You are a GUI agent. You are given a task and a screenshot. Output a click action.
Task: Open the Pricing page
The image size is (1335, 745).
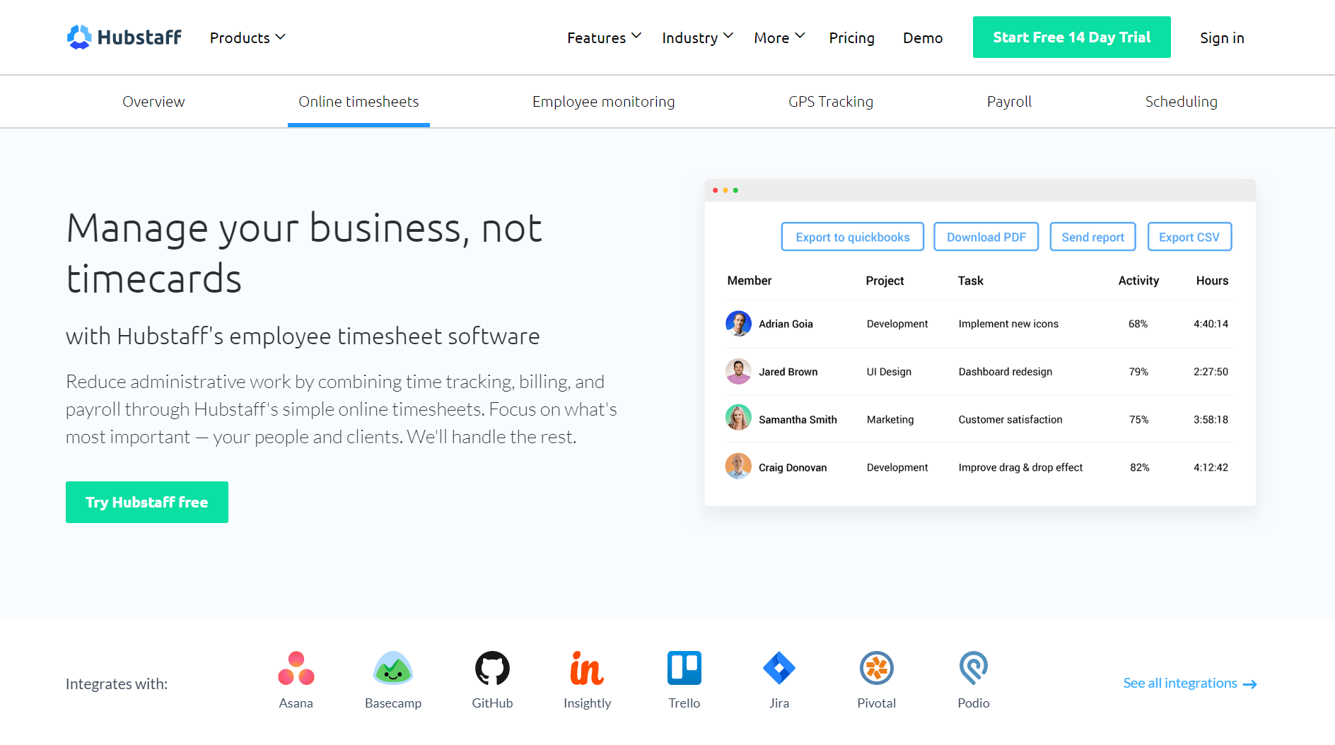851,37
